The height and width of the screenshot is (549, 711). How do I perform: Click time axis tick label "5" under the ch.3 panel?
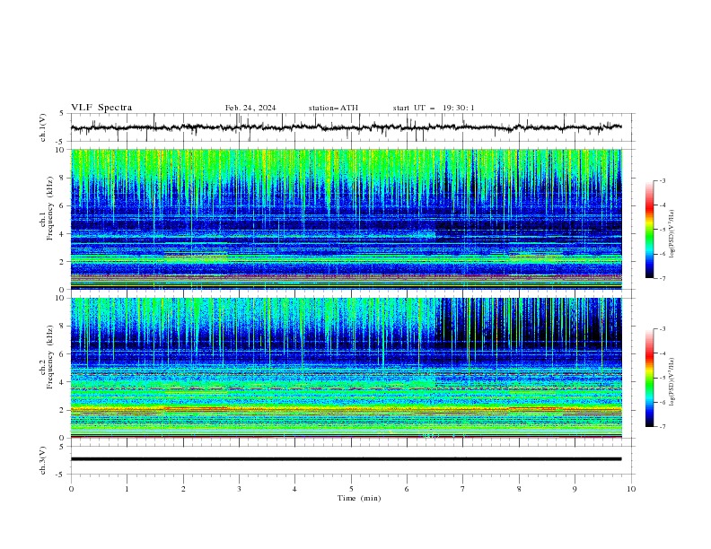click(351, 489)
